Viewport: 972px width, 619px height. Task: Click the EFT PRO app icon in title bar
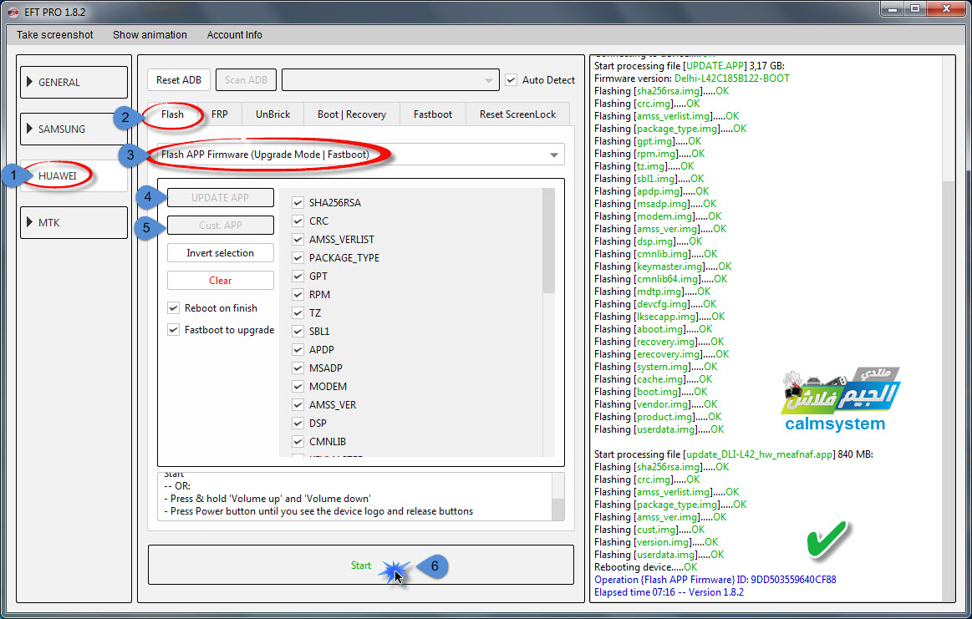(13, 12)
